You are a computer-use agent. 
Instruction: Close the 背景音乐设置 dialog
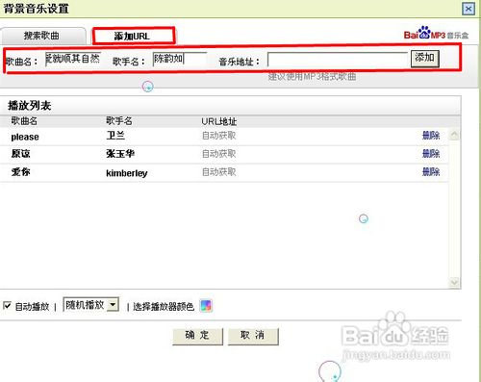(468, 9)
